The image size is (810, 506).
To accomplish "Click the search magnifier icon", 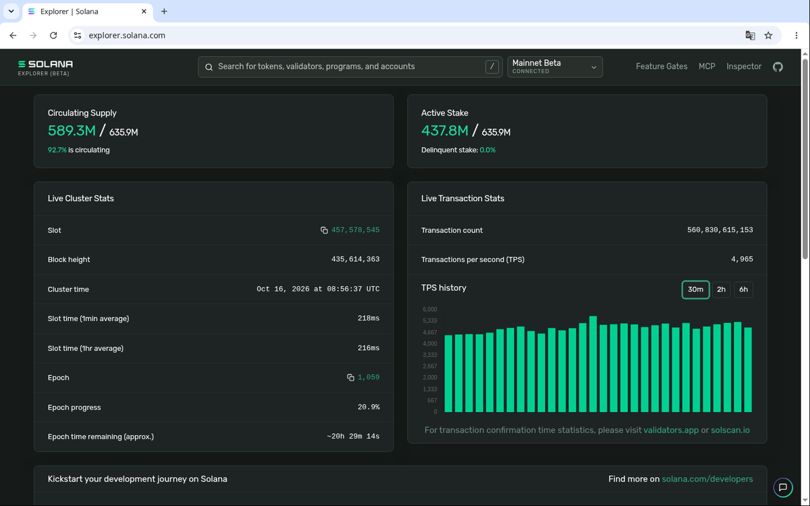I will tap(209, 67).
